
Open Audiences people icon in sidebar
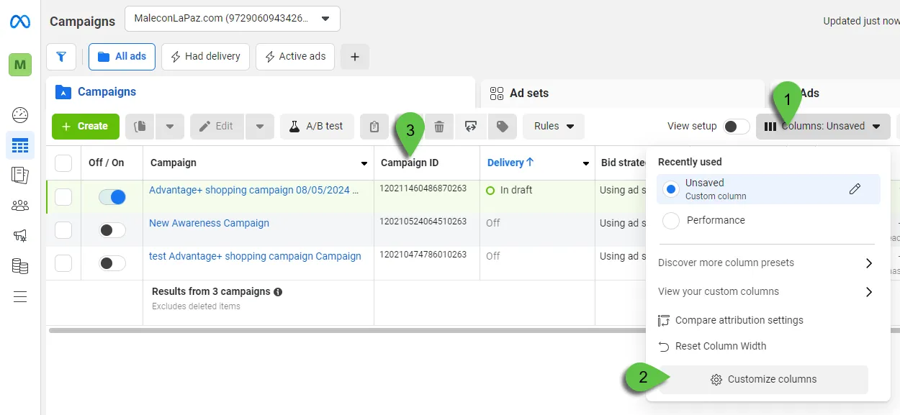click(x=20, y=206)
